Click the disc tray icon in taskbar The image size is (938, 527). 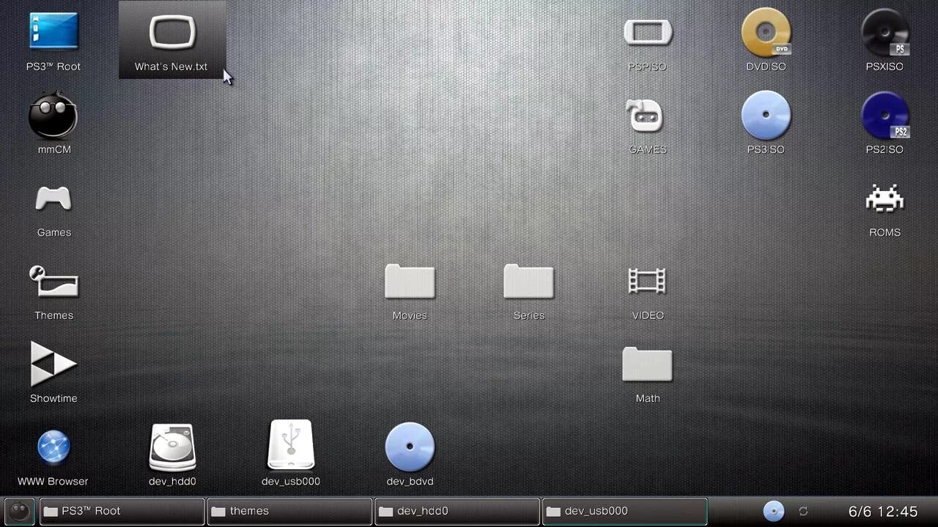pyautogui.click(x=774, y=511)
